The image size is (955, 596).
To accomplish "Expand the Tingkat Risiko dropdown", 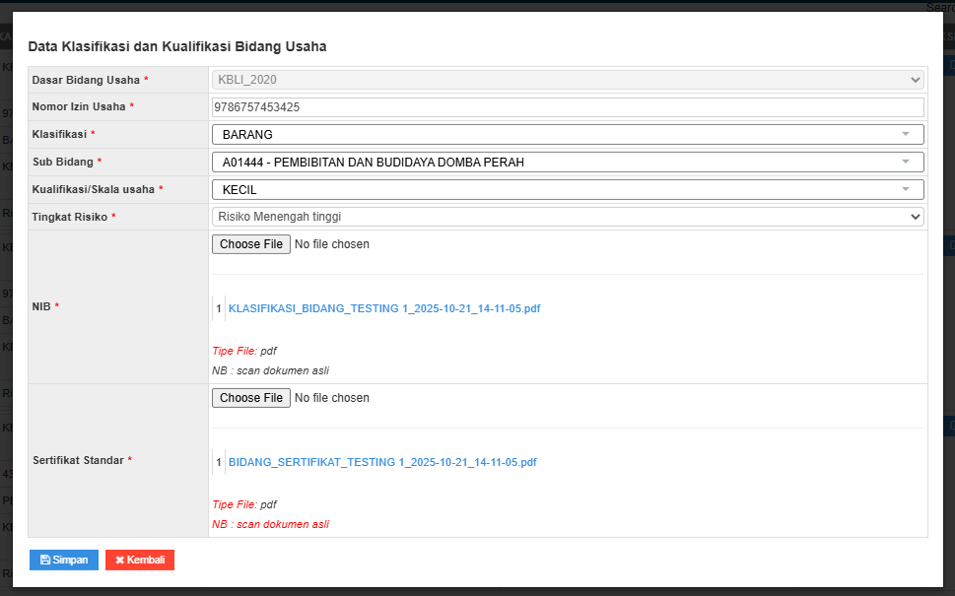I will pos(567,217).
